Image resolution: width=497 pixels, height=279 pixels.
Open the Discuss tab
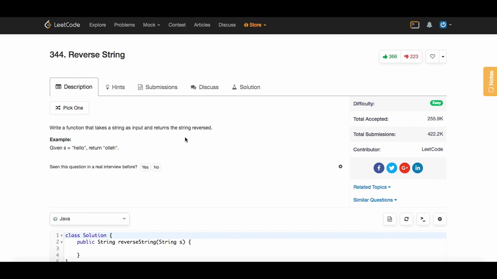coord(205,87)
